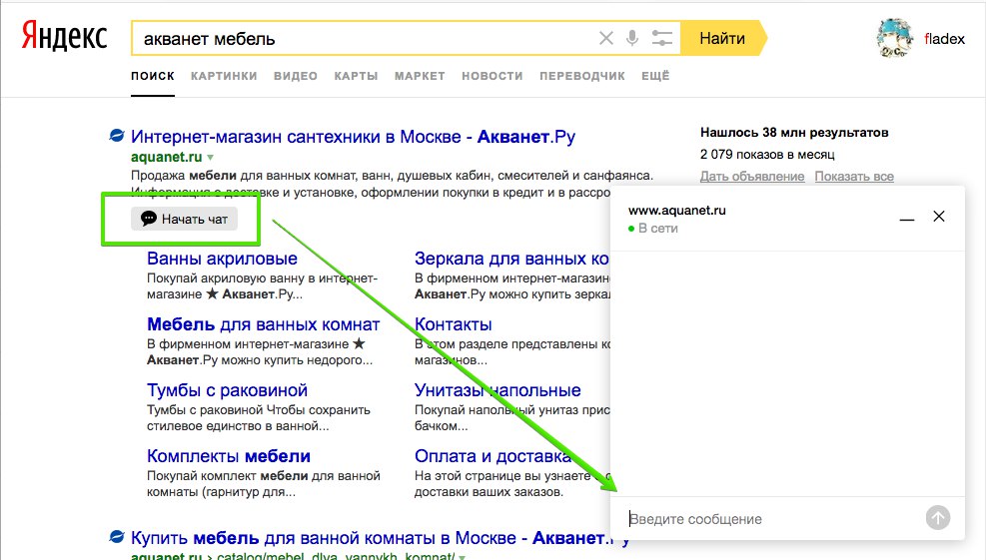Click the green aquanet.ru domain link

pos(167,157)
